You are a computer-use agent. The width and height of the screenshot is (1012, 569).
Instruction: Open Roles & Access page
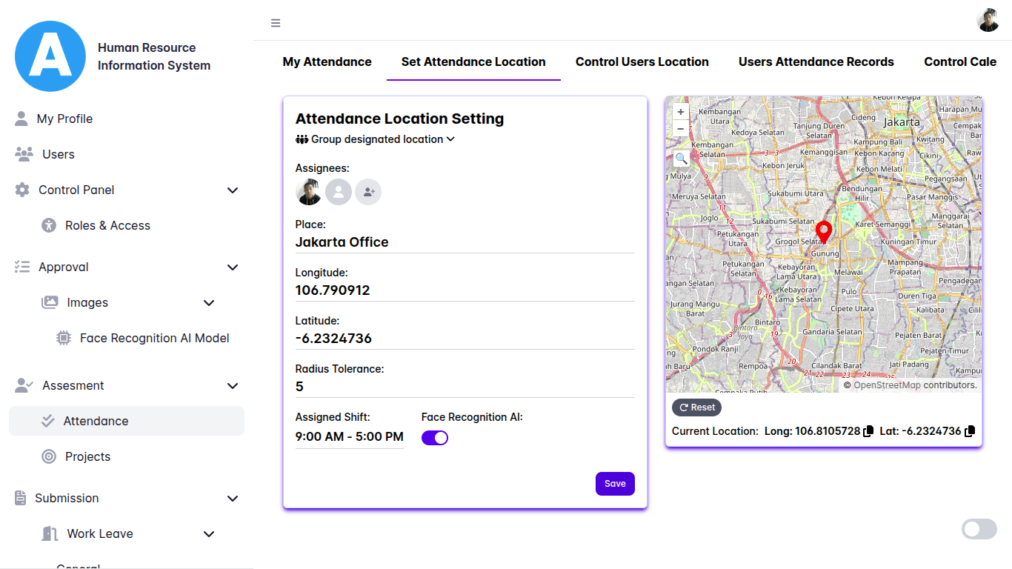[107, 225]
